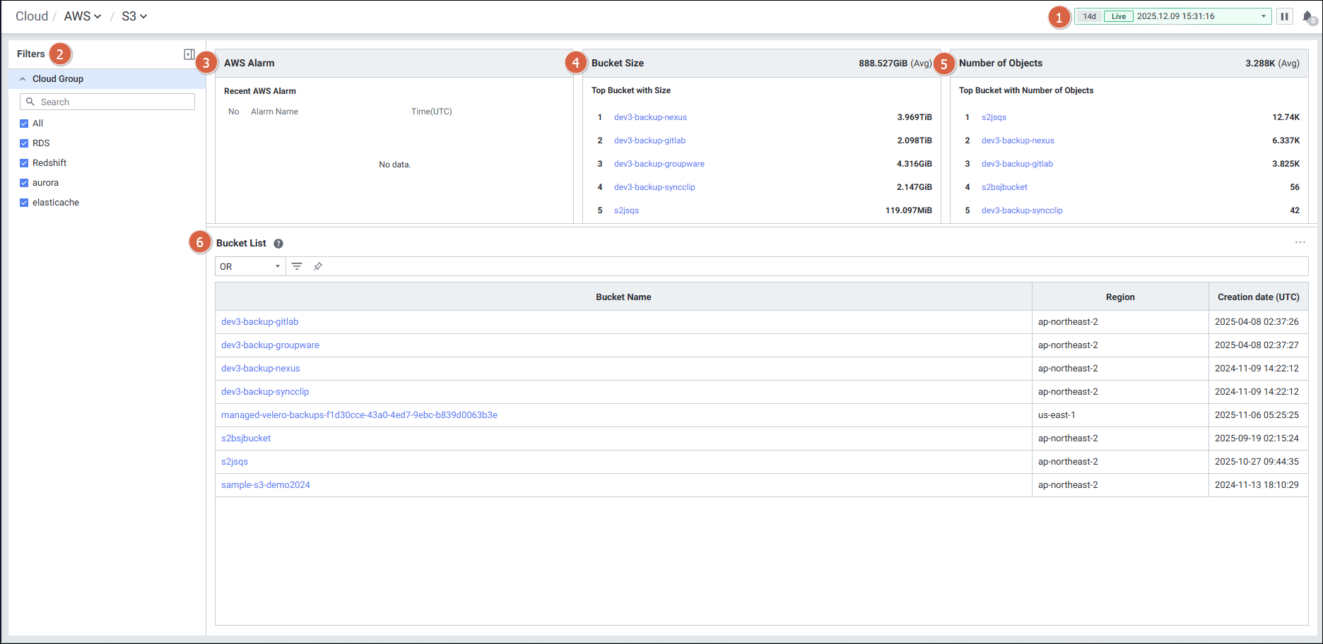Sort by the Region column header
This screenshot has width=1323, height=644.
pos(1119,297)
